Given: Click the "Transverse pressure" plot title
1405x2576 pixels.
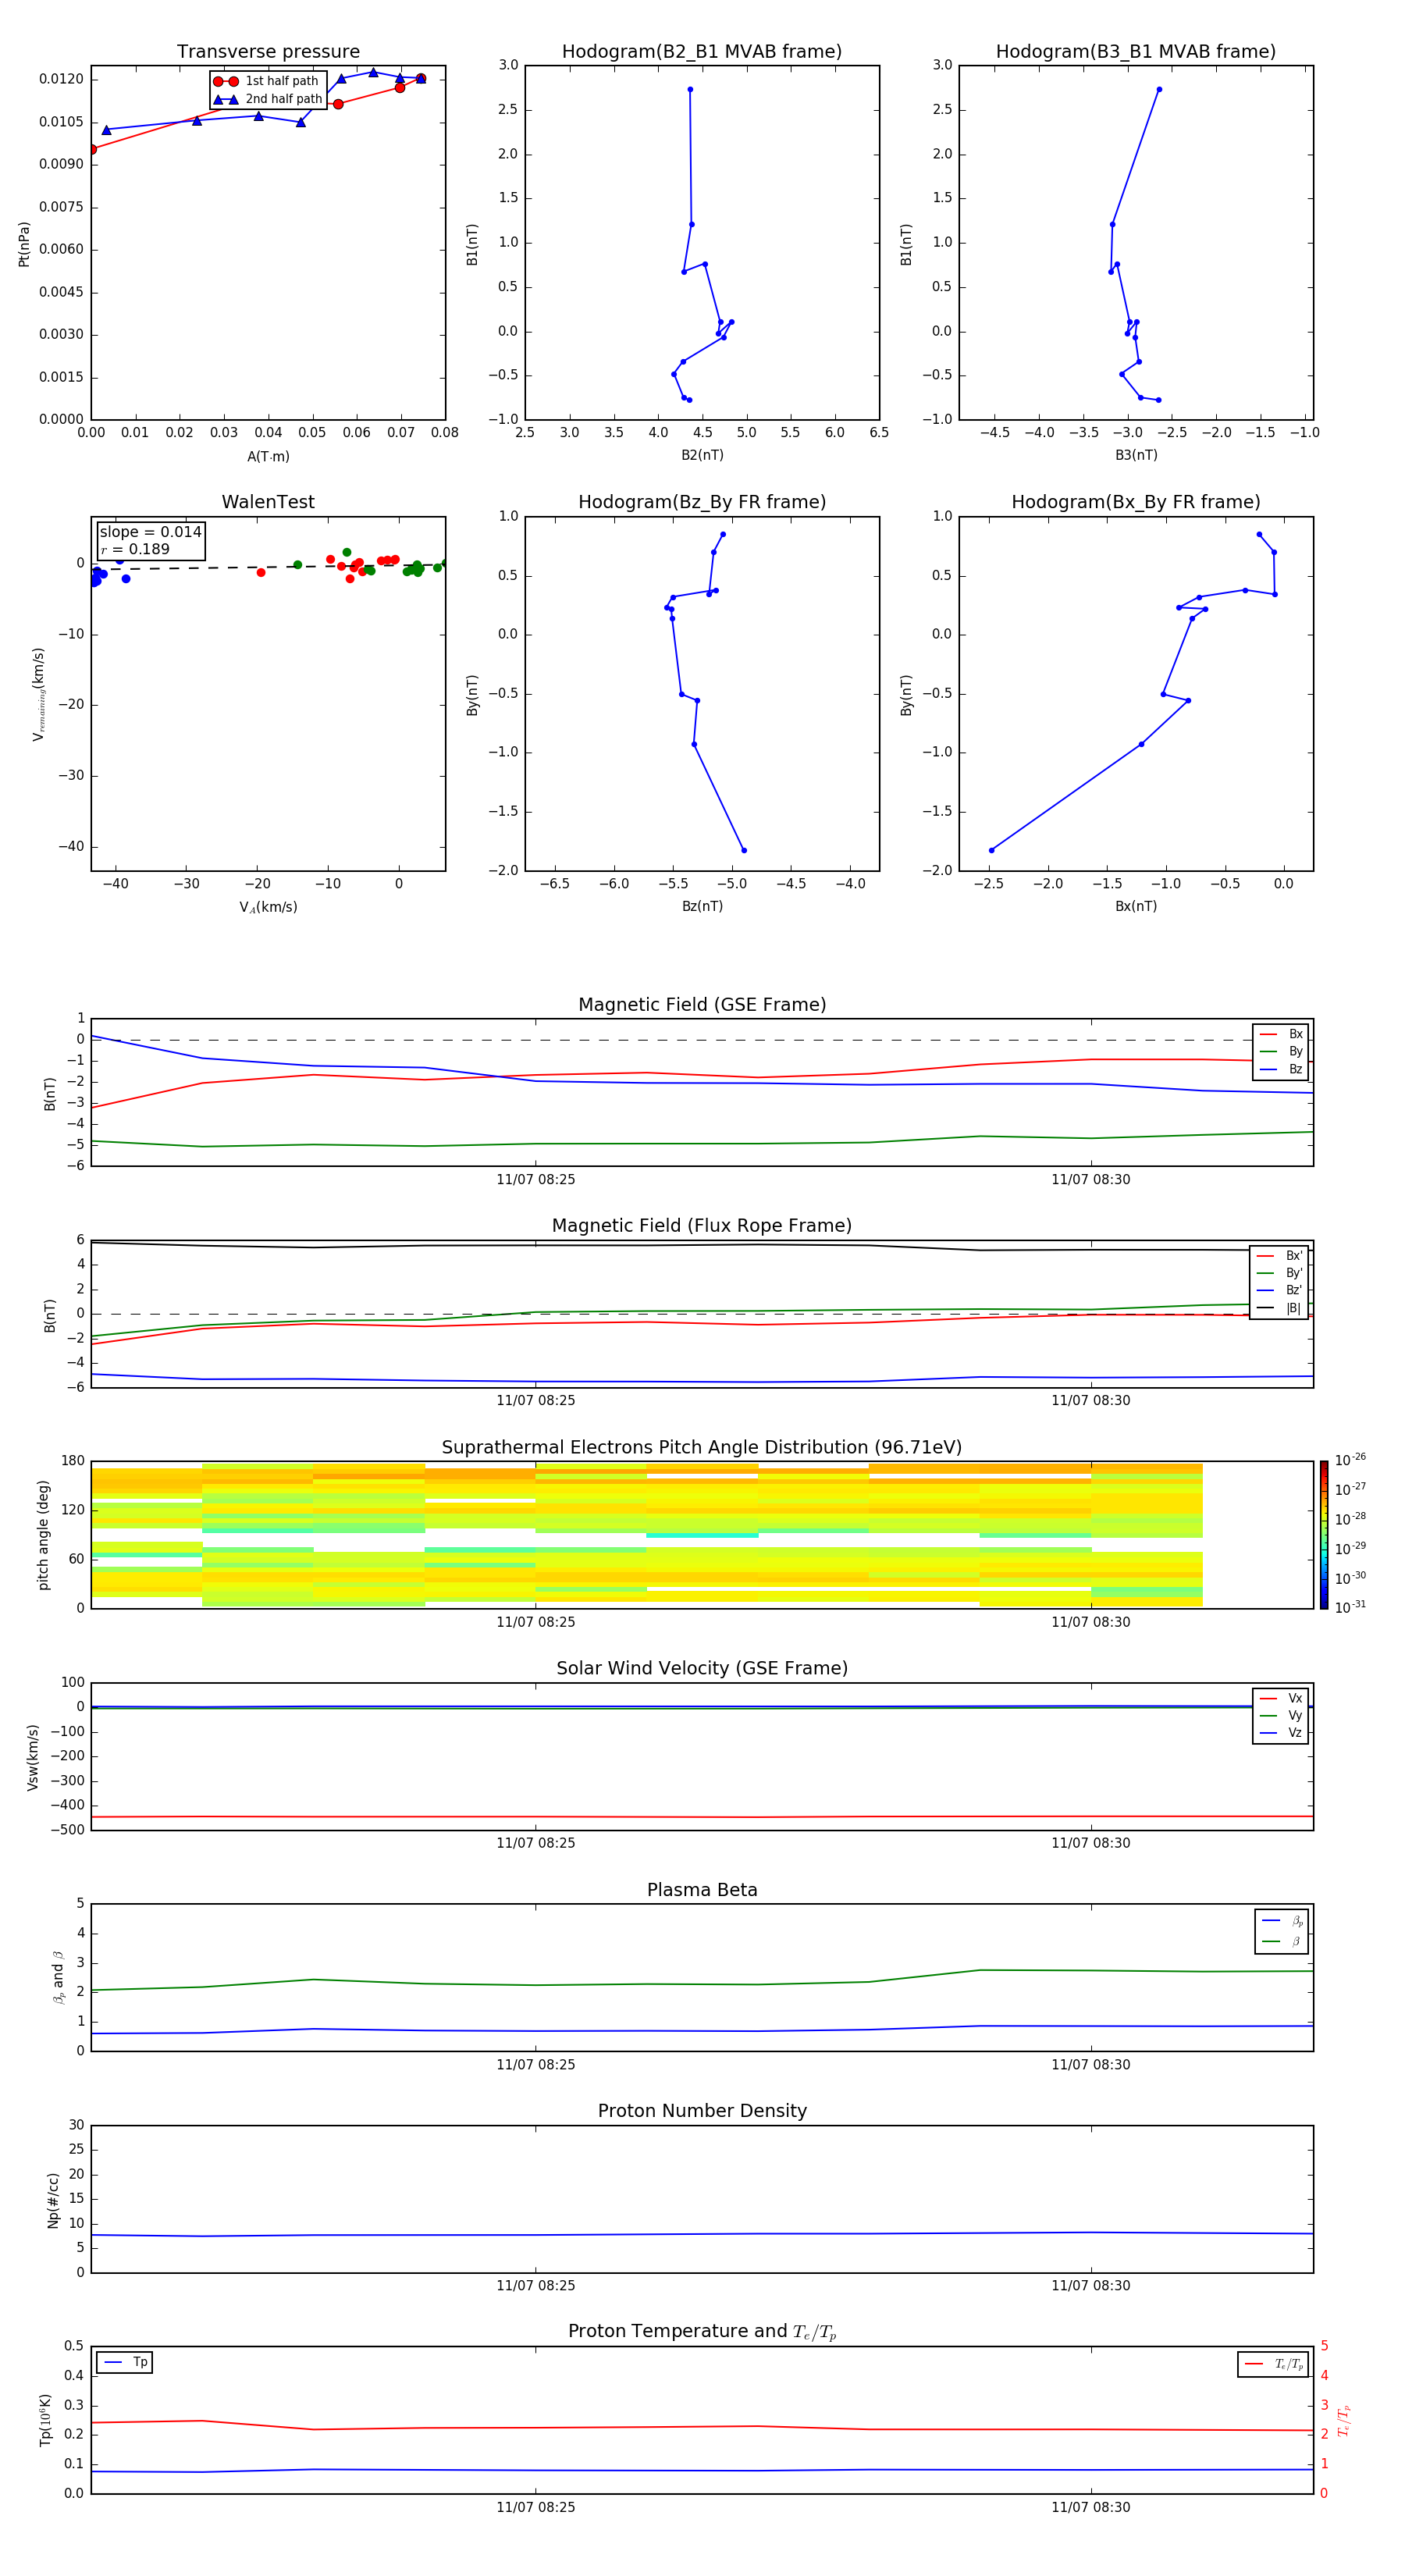Looking at the screenshot, I should 268,52.
